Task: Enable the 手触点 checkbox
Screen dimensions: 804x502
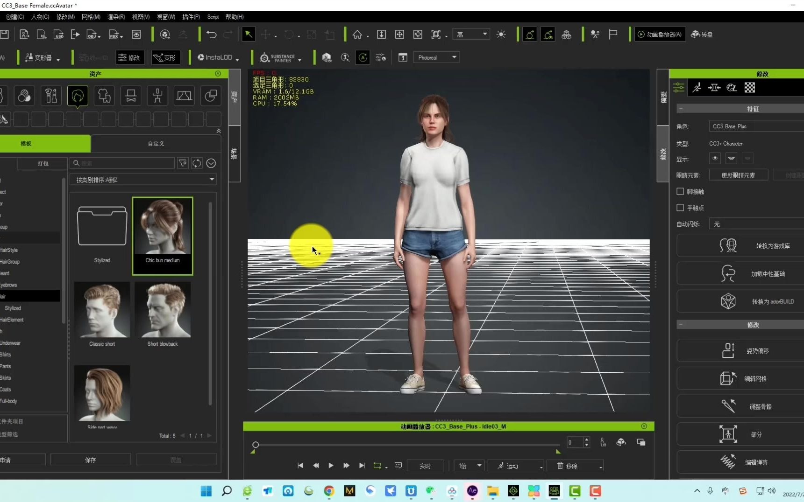Action: click(x=680, y=208)
